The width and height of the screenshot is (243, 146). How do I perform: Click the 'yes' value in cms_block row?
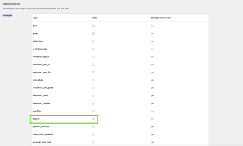click(x=153, y=80)
